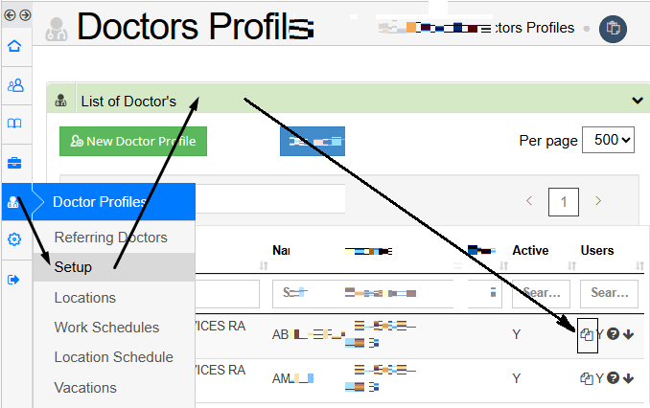Click the down arrow in first doctor row
The height and width of the screenshot is (408, 650).
click(629, 334)
